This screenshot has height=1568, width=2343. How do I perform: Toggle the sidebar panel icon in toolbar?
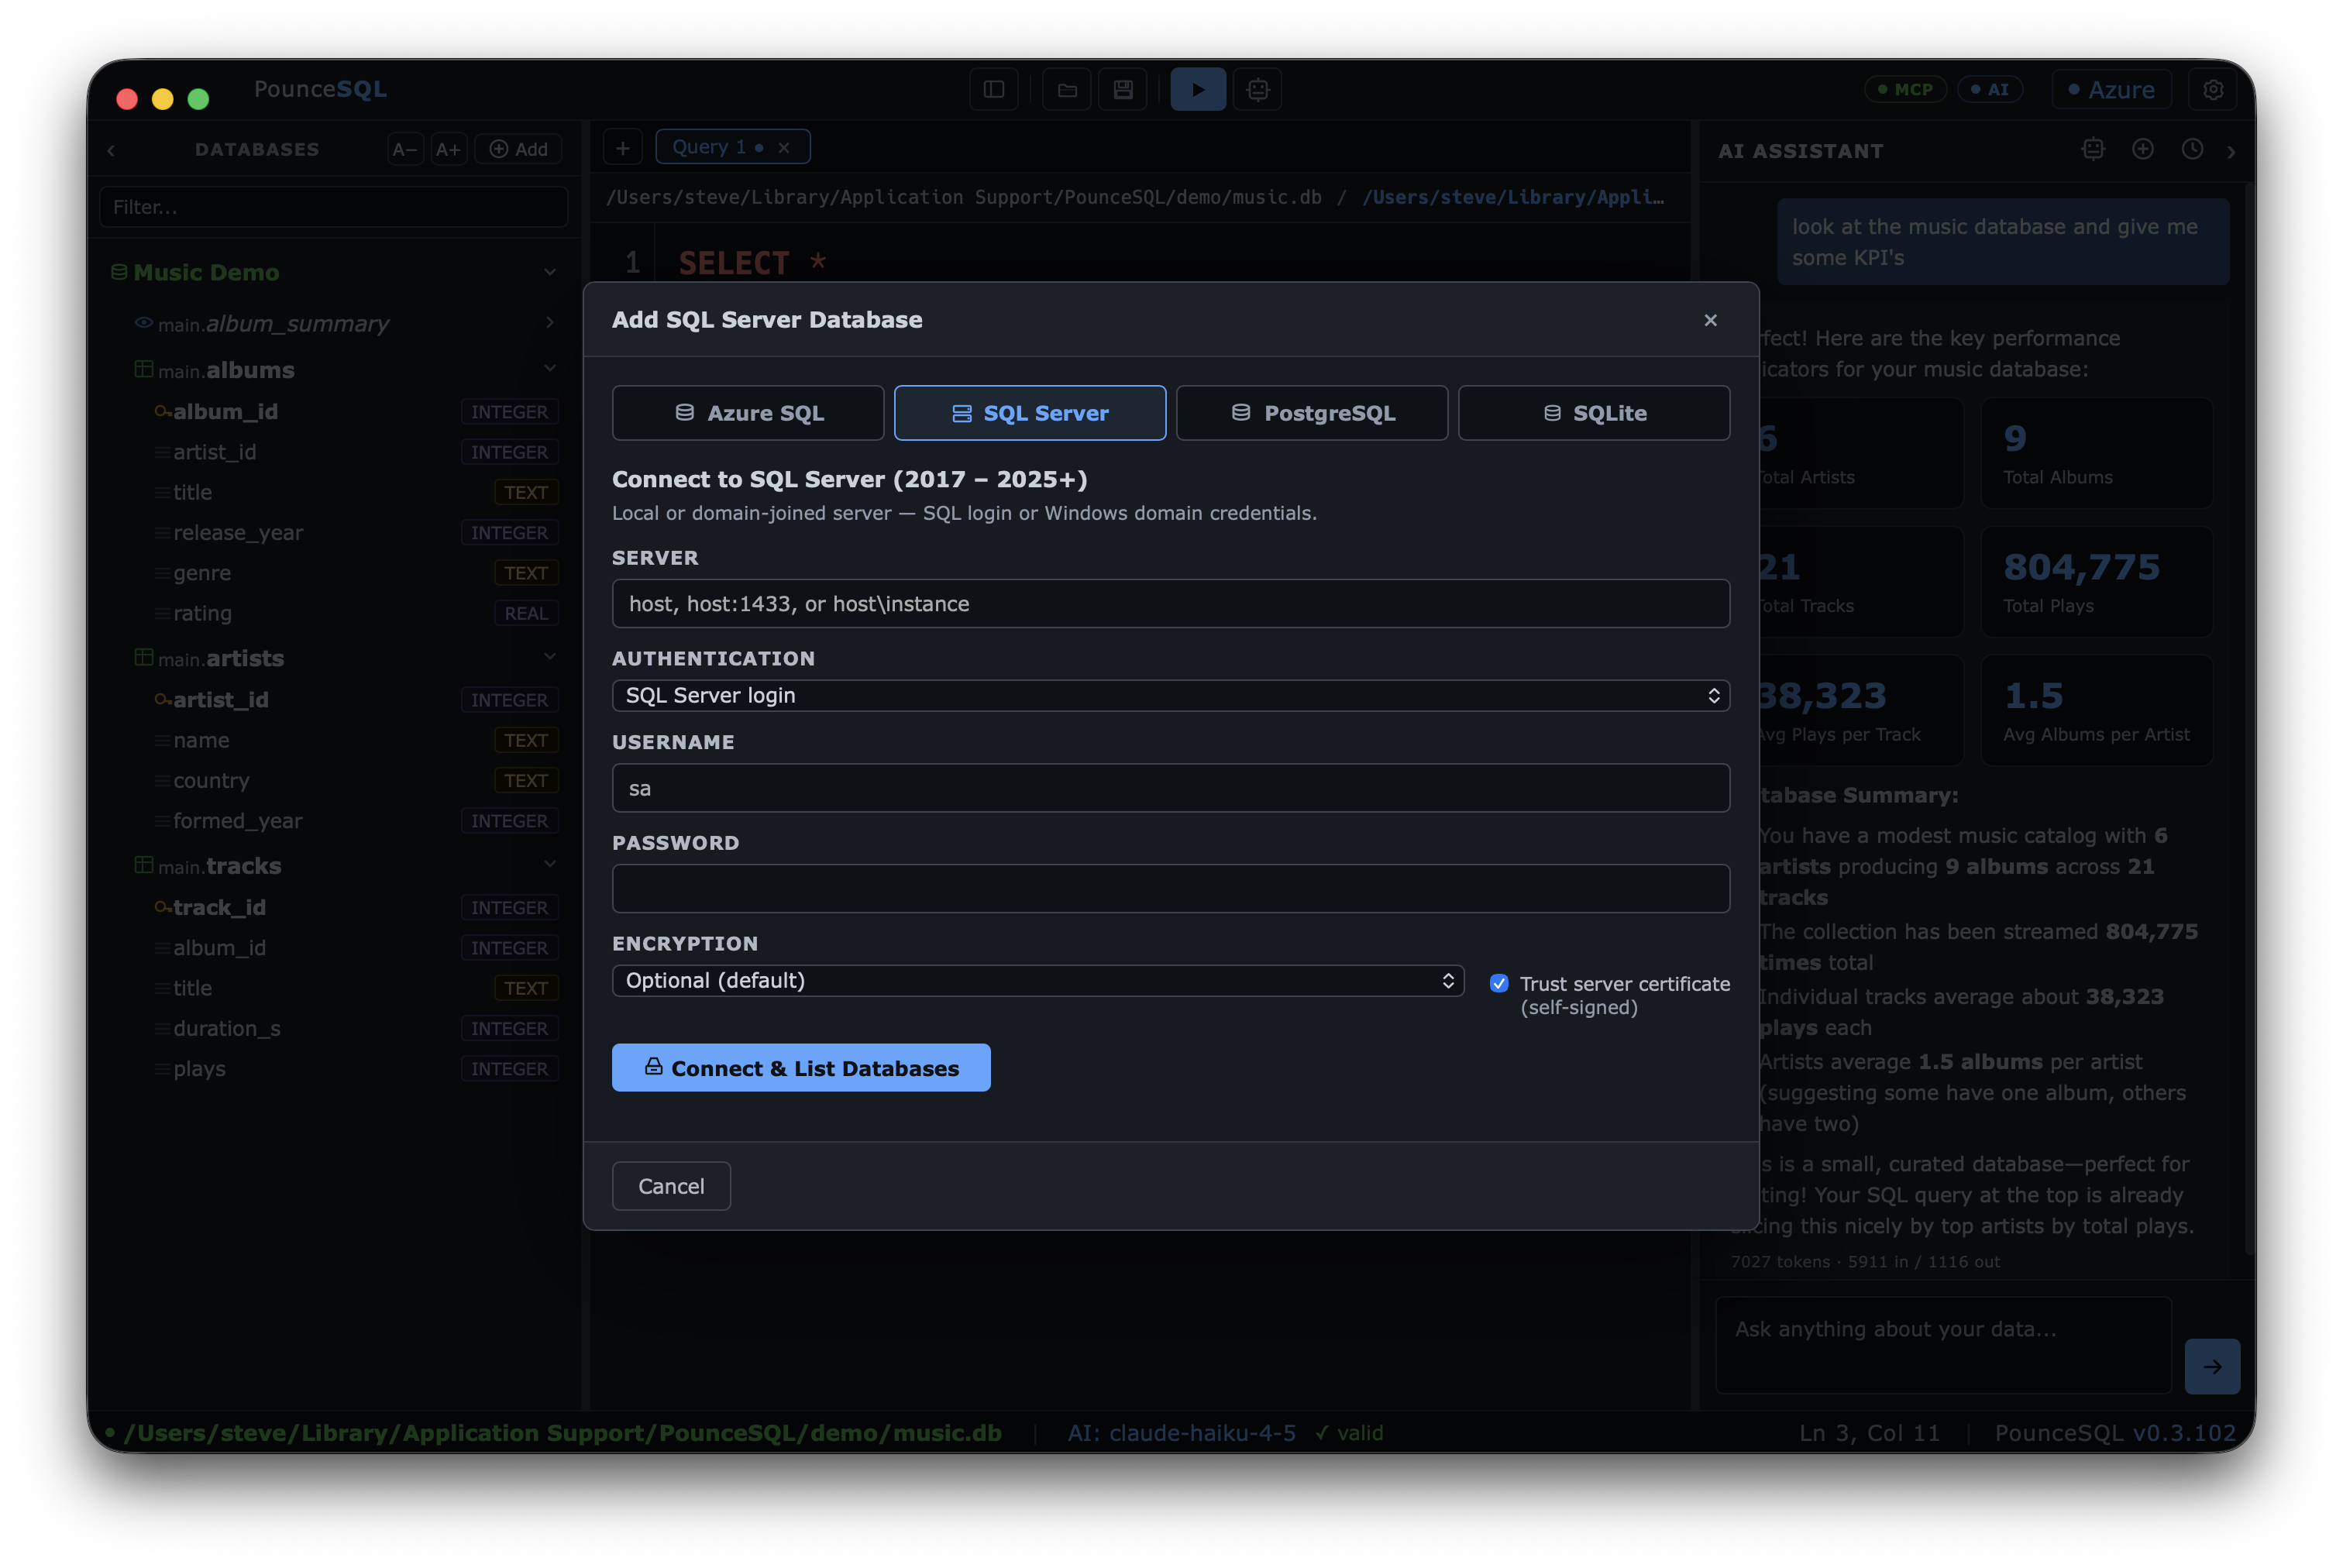993,90
